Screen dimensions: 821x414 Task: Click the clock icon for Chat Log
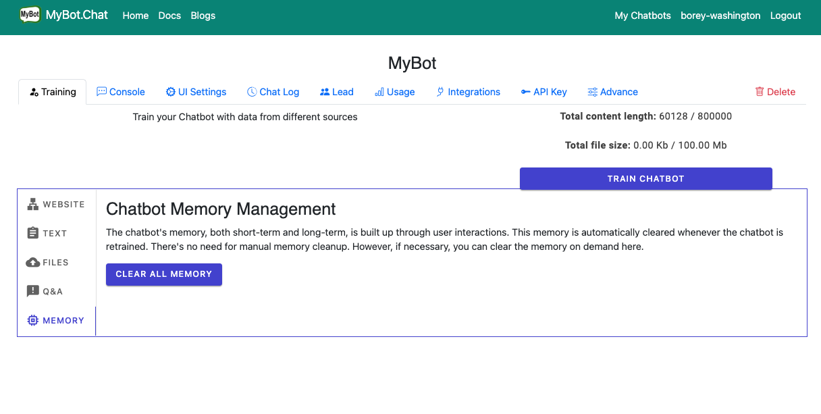(252, 92)
